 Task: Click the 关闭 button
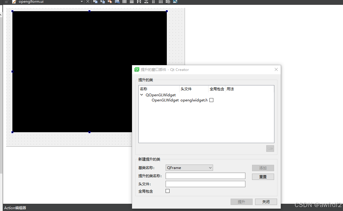(x=266, y=202)
